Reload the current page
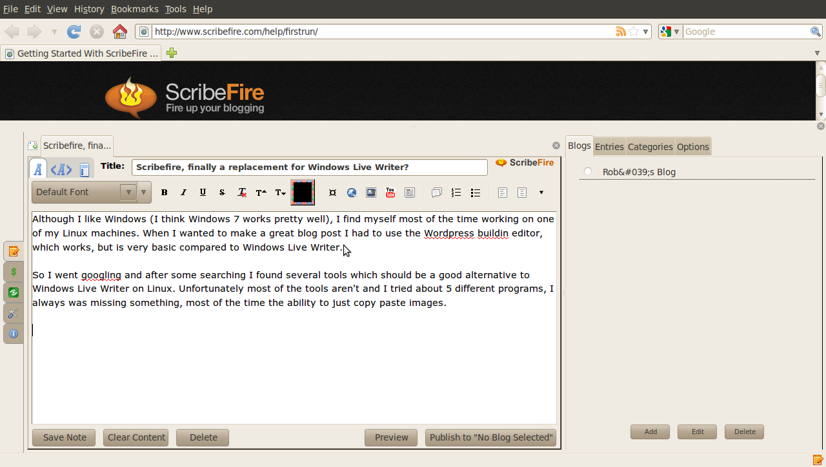Screen dimensions: 826x467 click(x=74, y=32)
